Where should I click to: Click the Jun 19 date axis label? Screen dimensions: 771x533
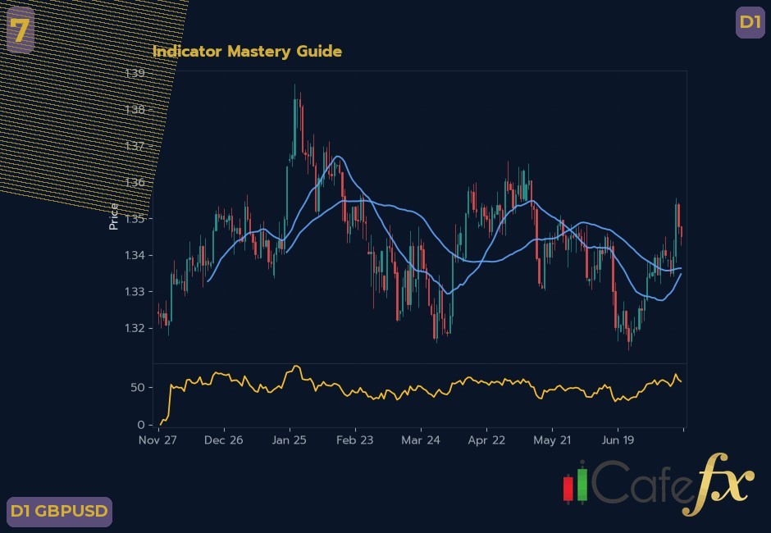[618, 440]
